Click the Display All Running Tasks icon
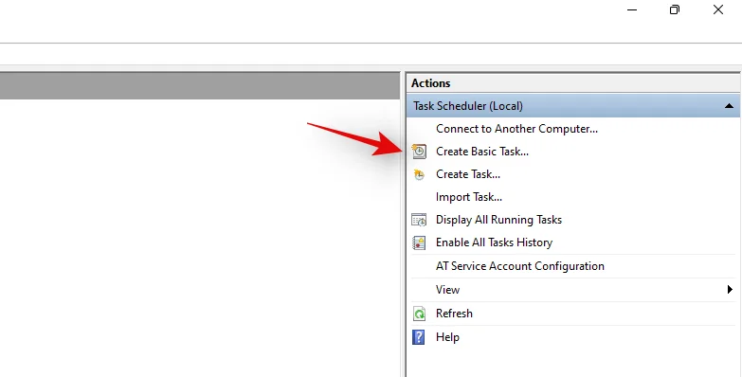This screenshot has width=742, height=377. click(x=419, y=220)
